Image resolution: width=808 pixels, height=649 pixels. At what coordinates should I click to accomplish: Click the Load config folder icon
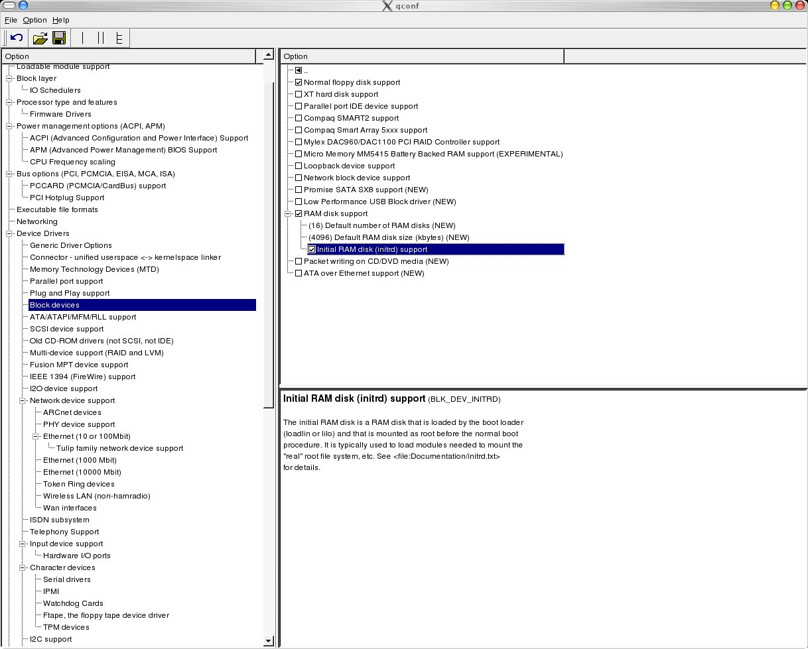(40, 38)
